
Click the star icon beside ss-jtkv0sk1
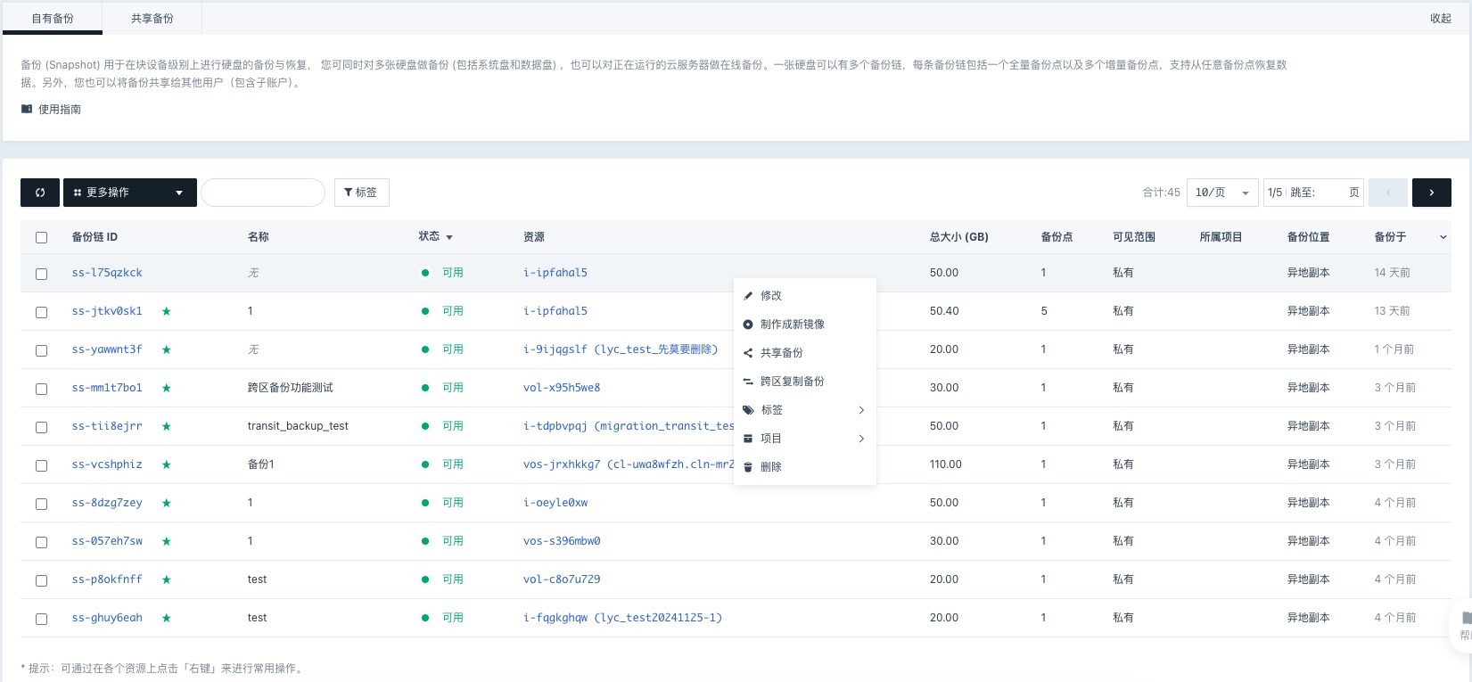(167, 311)
